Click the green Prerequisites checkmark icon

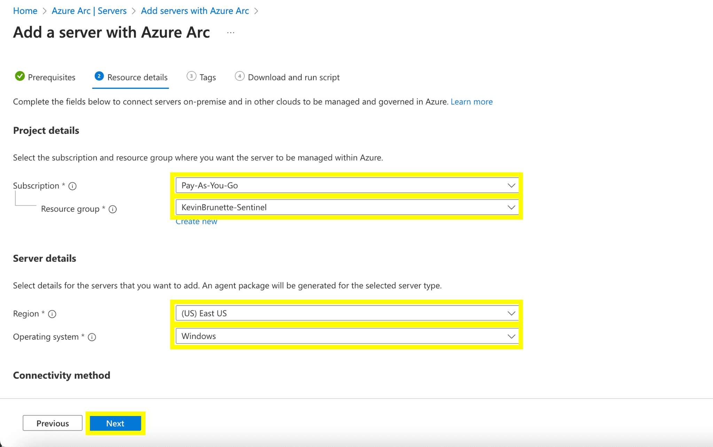pos(20,76)
